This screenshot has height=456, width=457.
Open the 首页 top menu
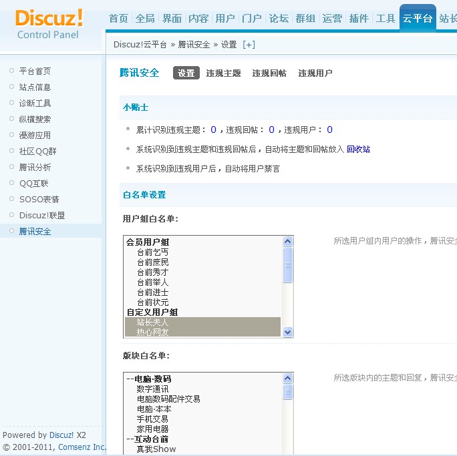tap(118, 18)
